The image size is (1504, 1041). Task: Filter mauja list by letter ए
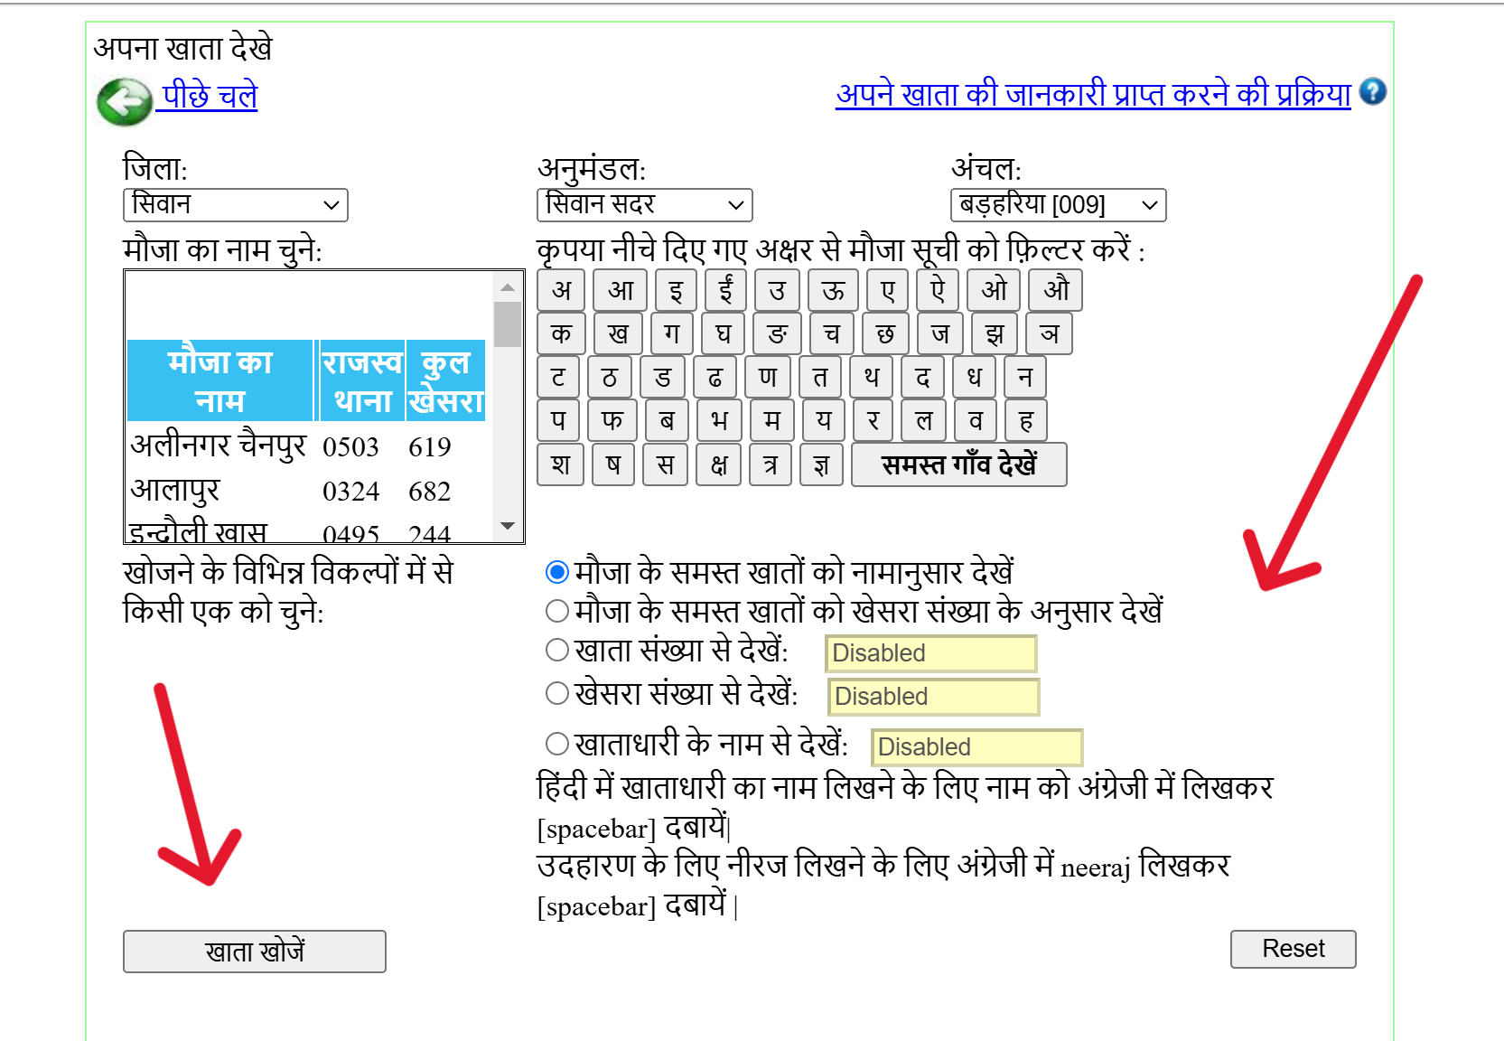887,290
